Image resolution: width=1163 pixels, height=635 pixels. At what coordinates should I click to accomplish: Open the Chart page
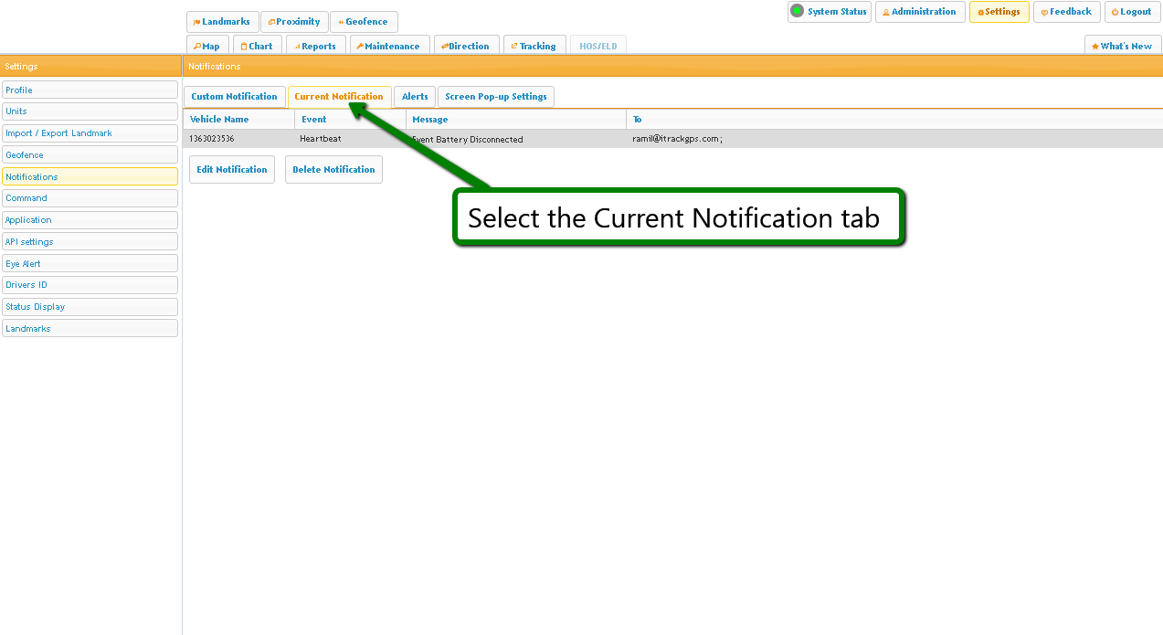click(257, 47)
